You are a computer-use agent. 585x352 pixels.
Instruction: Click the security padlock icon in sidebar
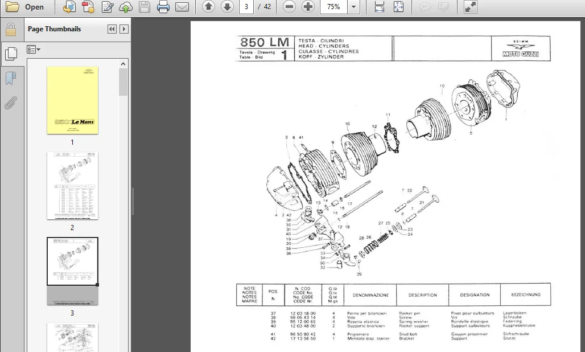[x=11, y=30]
